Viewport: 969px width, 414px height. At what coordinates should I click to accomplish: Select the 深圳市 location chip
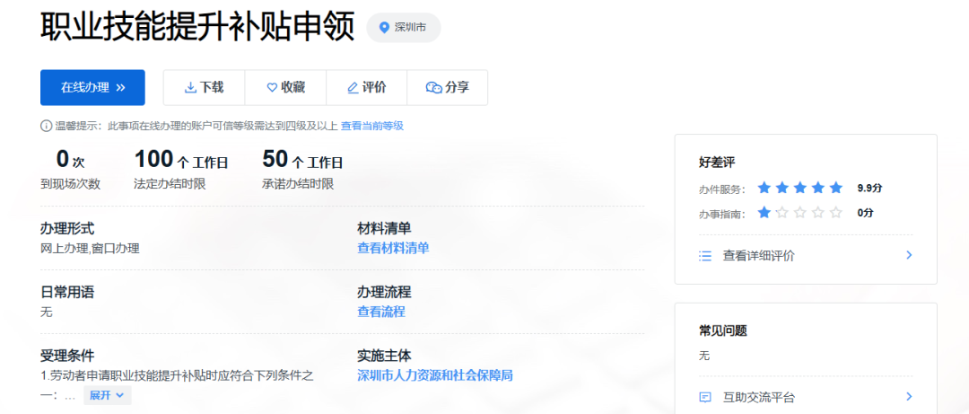pos(404,28)
